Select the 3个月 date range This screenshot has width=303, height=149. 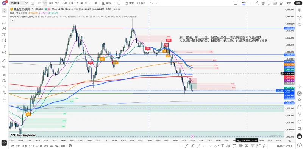(x=32, y=146)
